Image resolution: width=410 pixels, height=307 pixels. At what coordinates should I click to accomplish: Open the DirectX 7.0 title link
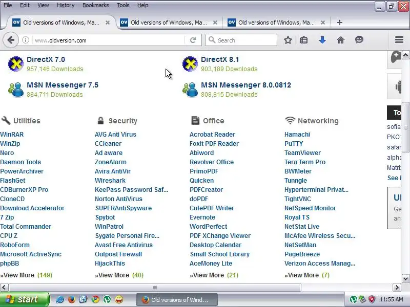click(46, 59)
